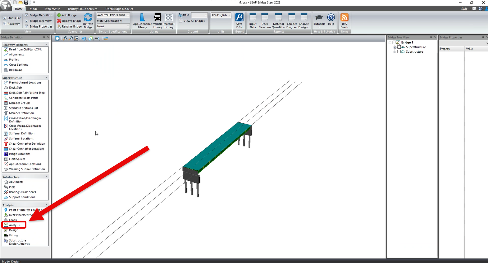The image size is (488, 263).
Task: Toggle the Bridge Properties checkbox
Action: pyautogui.click(x=27, y=26)
